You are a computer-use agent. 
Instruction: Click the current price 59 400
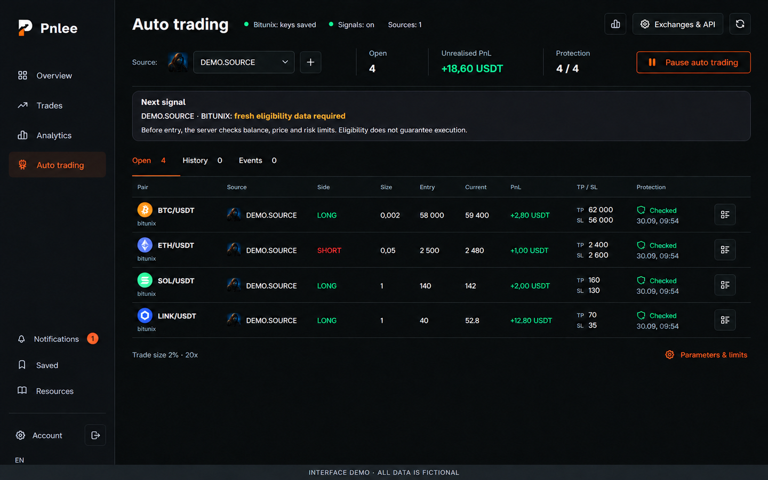tap(477, 215)
